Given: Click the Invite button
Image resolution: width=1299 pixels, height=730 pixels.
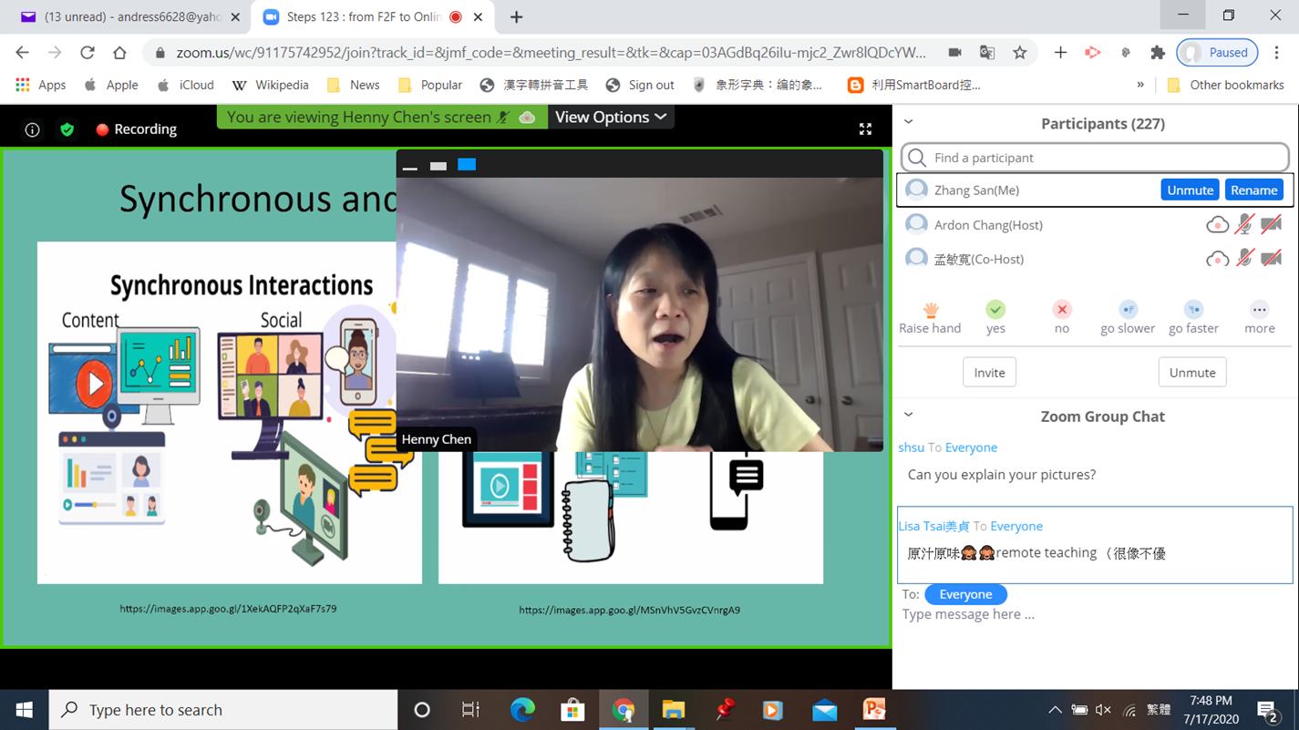Looking at the screenshot, I should [989, 373].
